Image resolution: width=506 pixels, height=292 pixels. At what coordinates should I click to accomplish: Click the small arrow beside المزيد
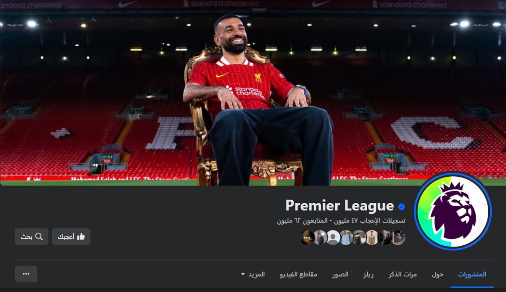(x=242, y=274)
